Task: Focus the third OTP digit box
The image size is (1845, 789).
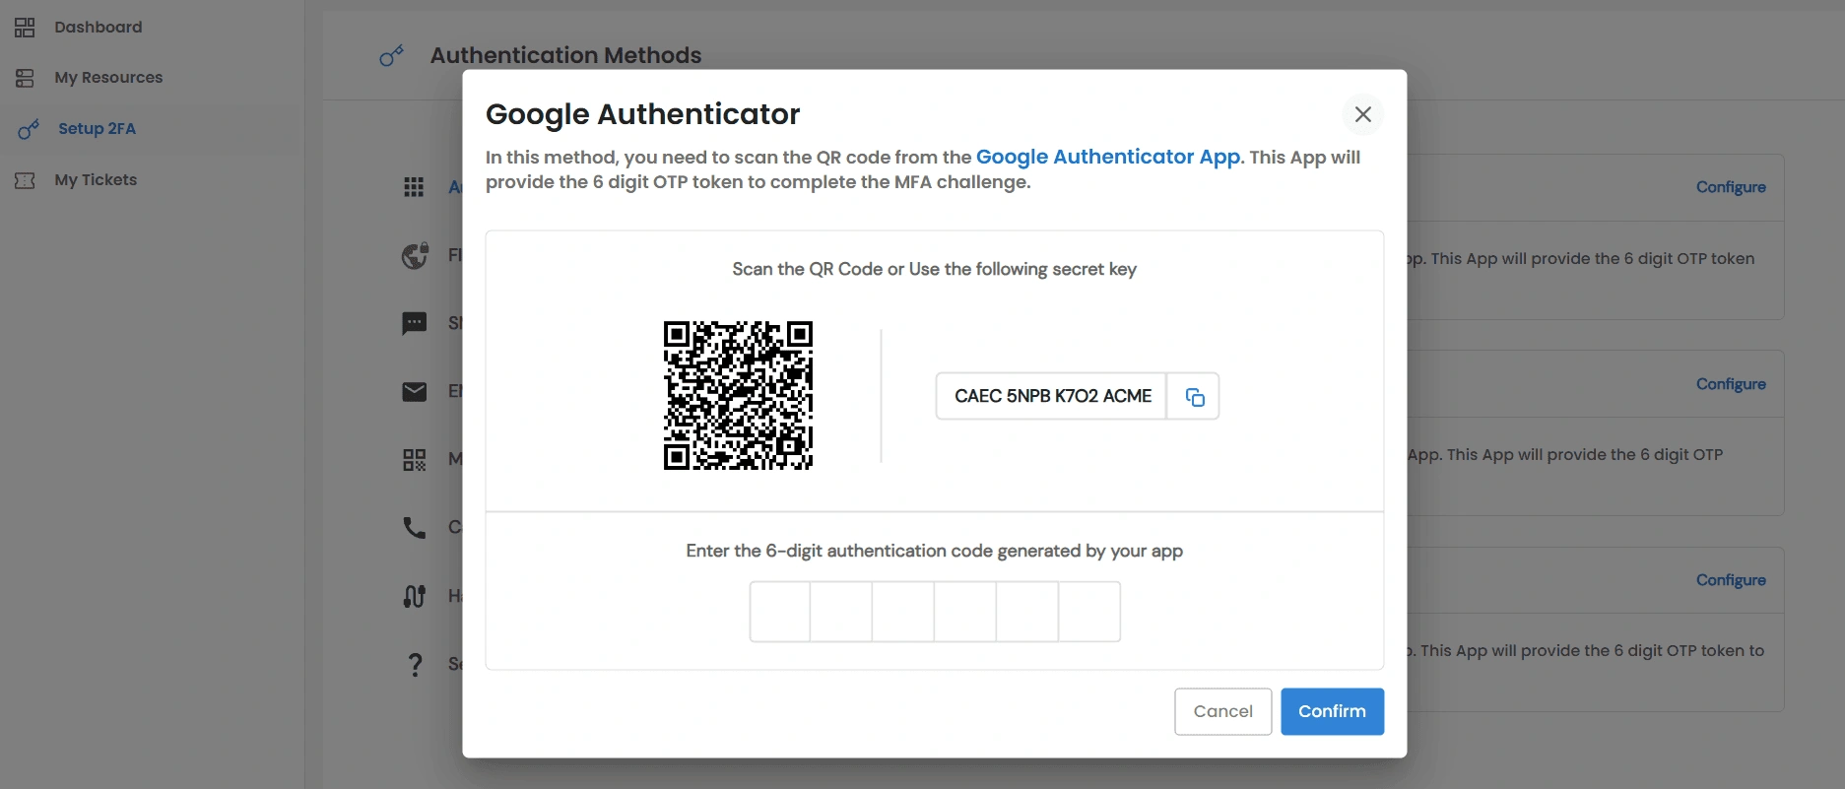Action: (x=903, y=612)
